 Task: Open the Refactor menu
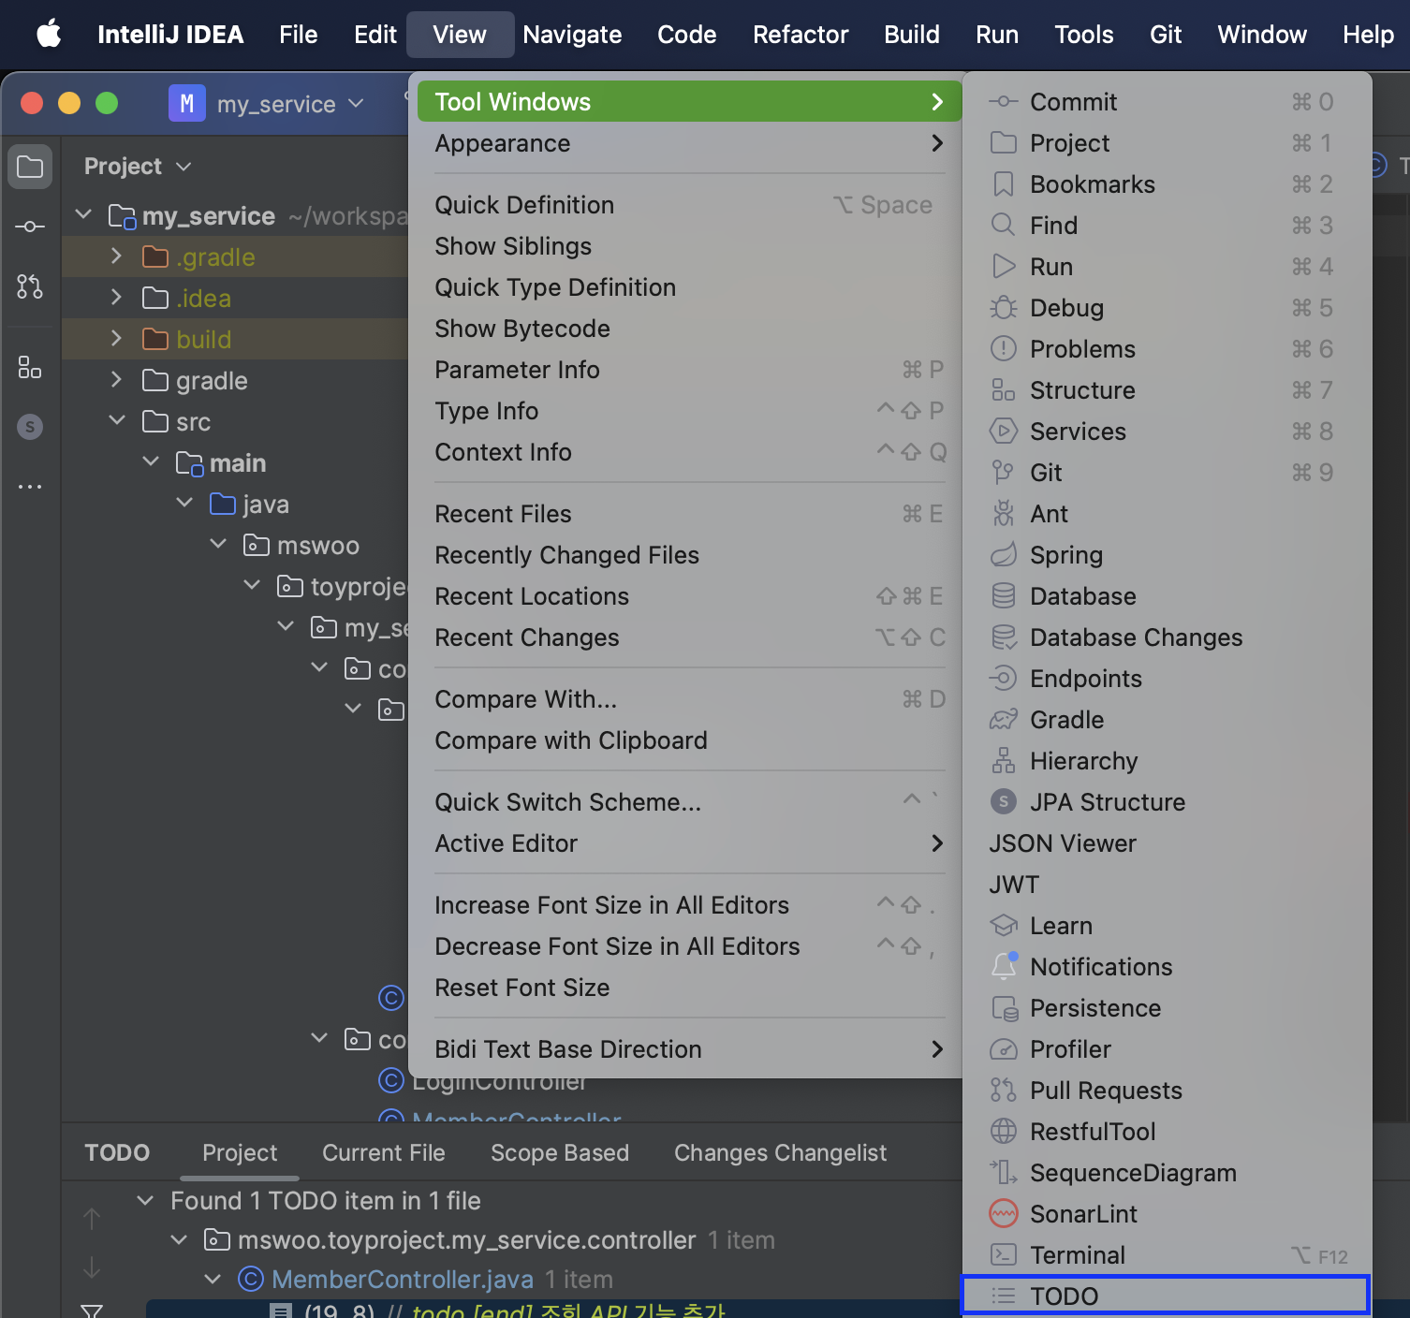800,35
